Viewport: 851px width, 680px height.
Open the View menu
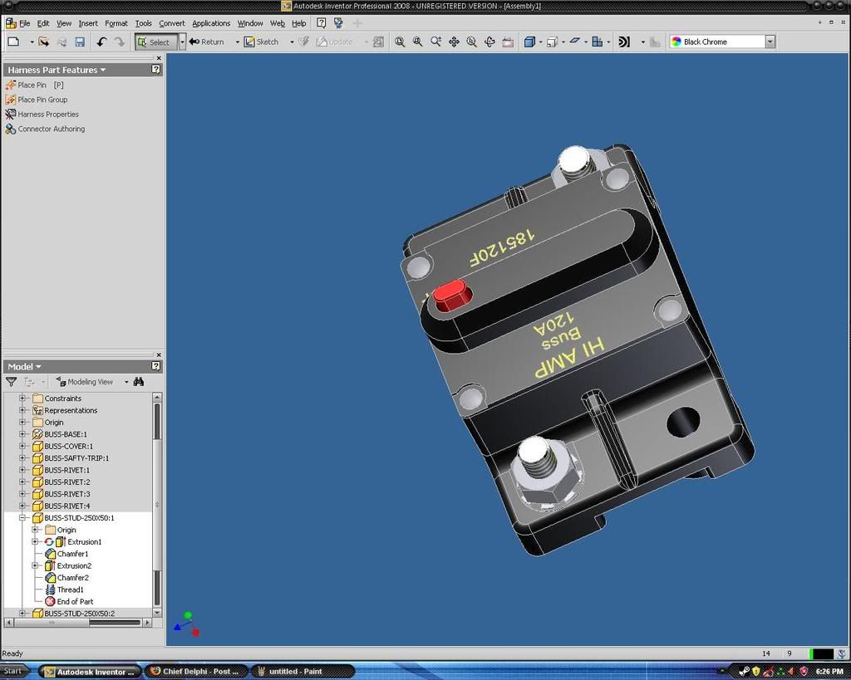(64, 23)
